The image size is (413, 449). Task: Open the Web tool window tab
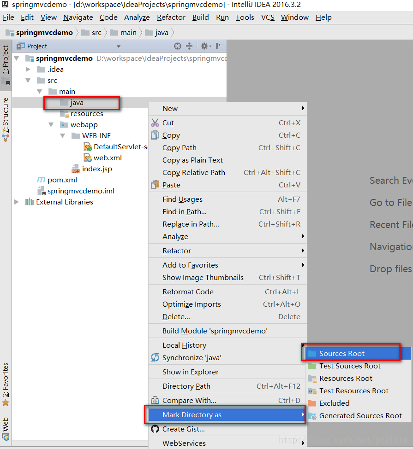6,428
